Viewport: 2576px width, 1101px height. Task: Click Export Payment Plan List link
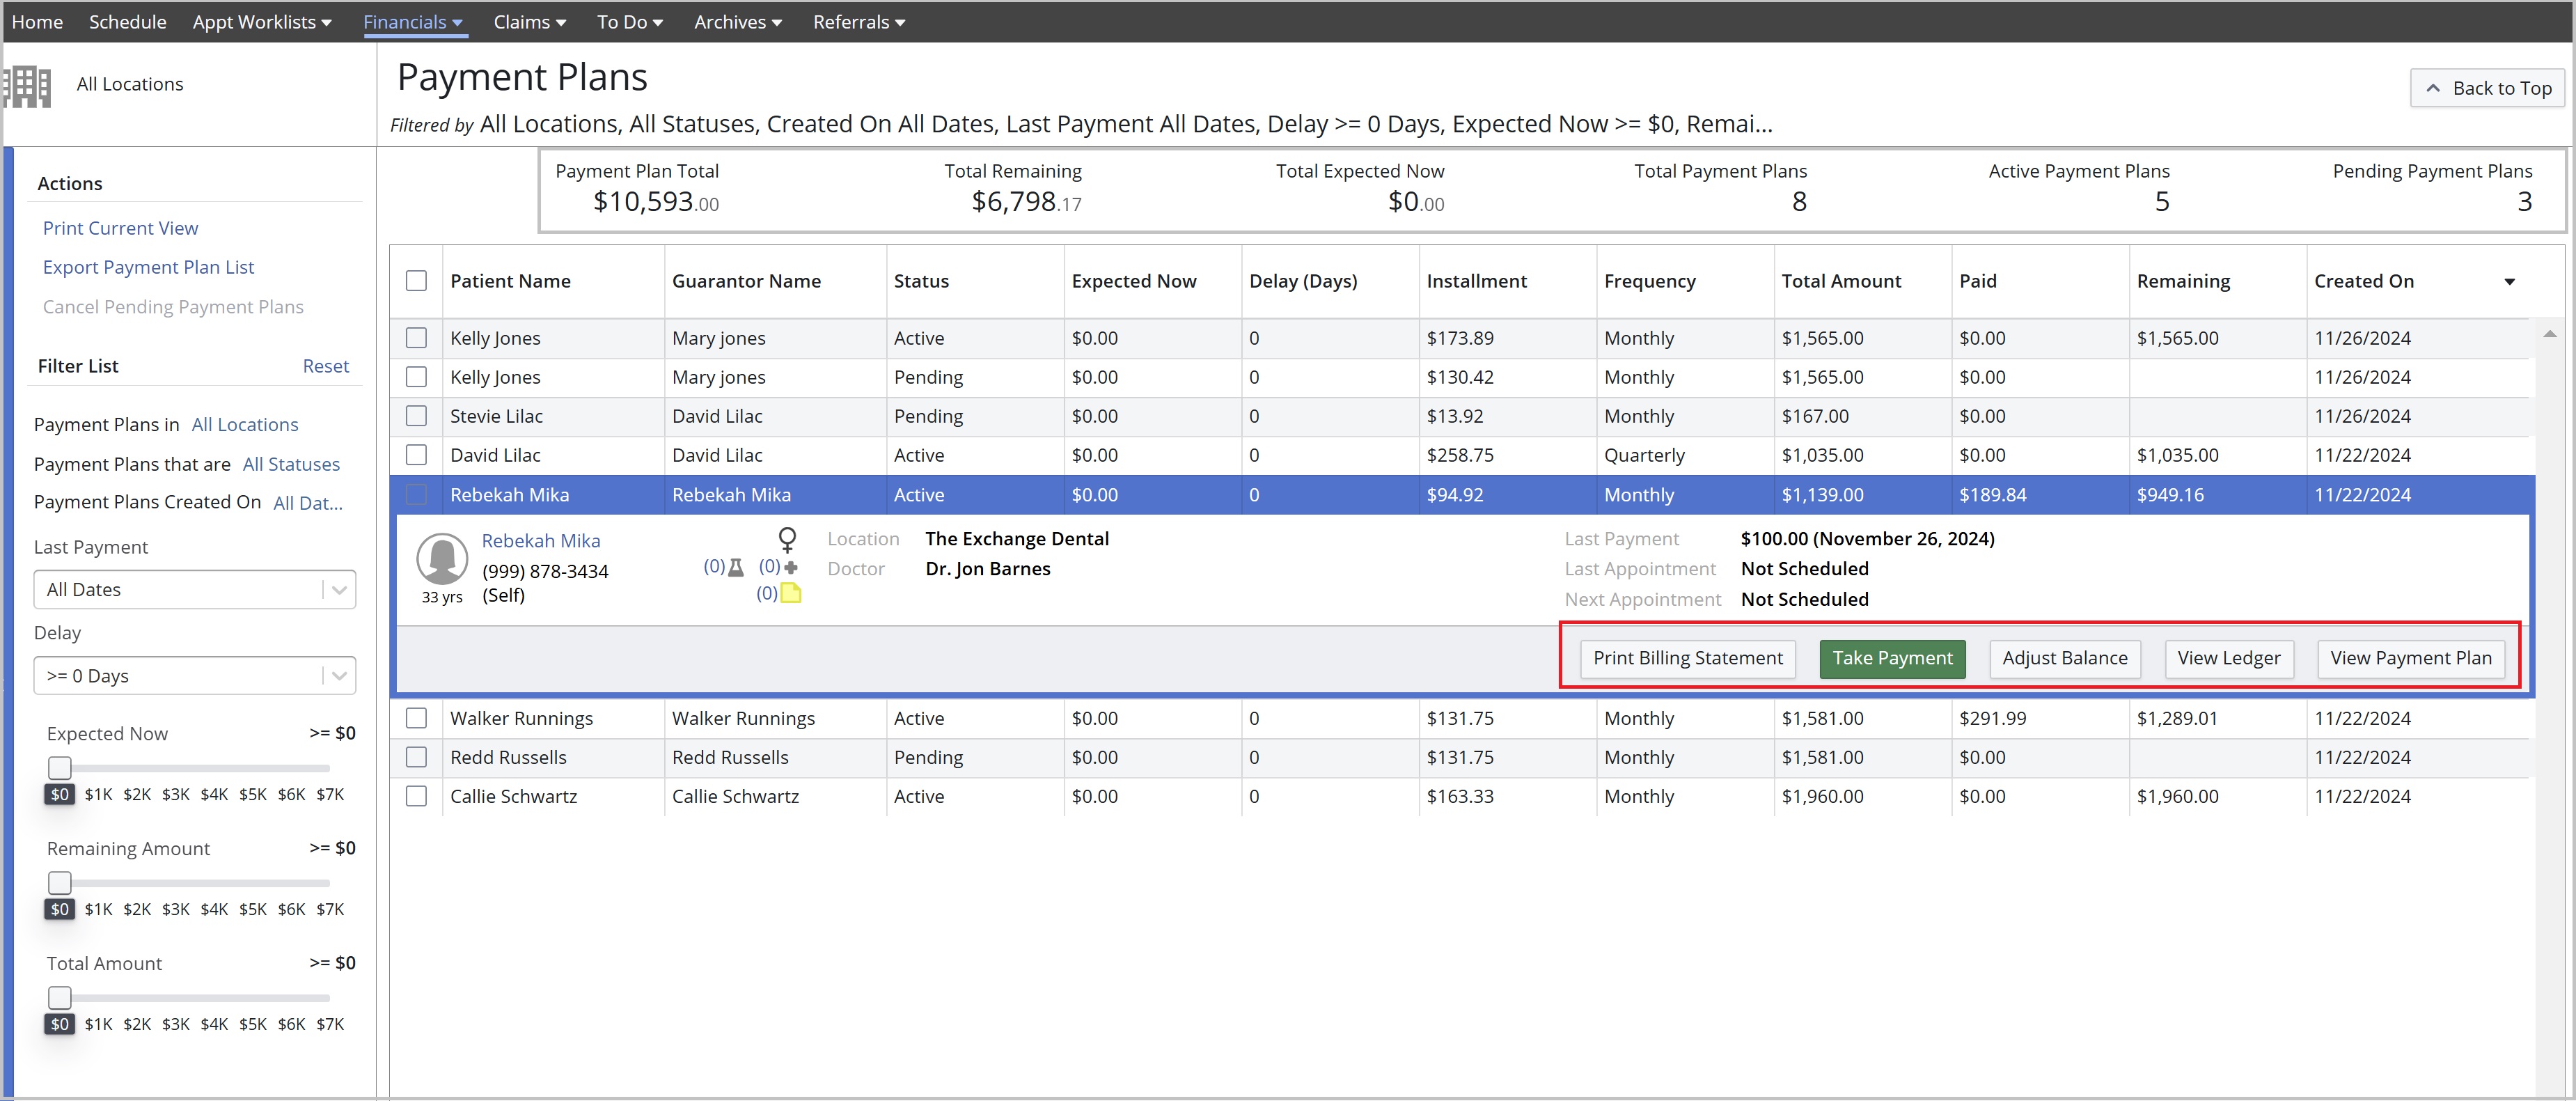pos(148,267)
